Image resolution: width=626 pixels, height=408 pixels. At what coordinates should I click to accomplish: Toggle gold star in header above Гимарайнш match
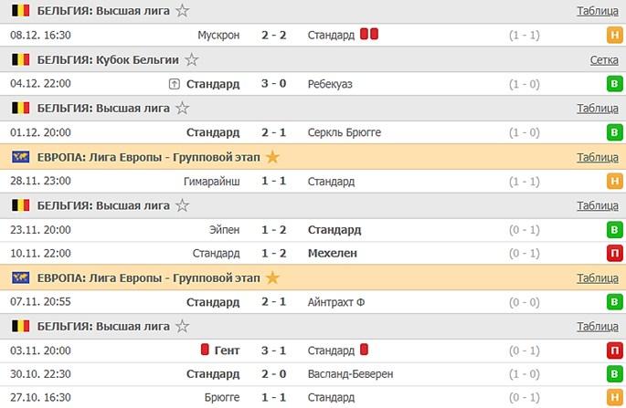coord(272,157)
